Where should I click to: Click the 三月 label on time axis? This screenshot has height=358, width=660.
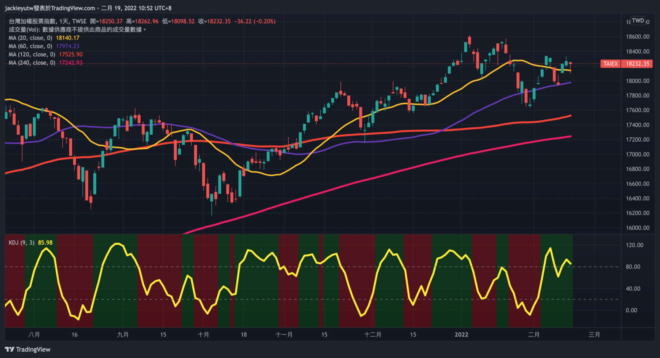pos(594,335)
